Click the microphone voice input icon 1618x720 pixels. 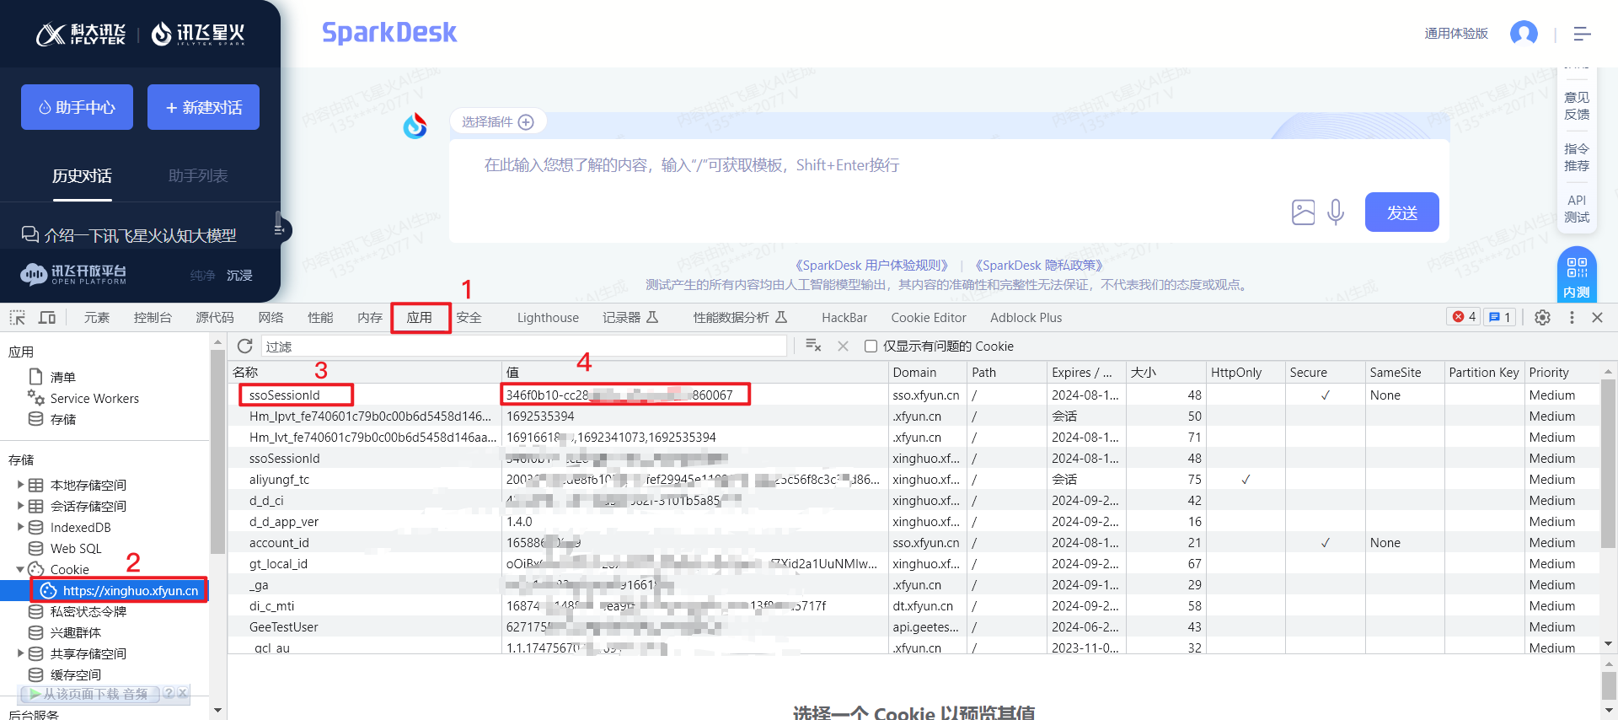click(1335, 212)
